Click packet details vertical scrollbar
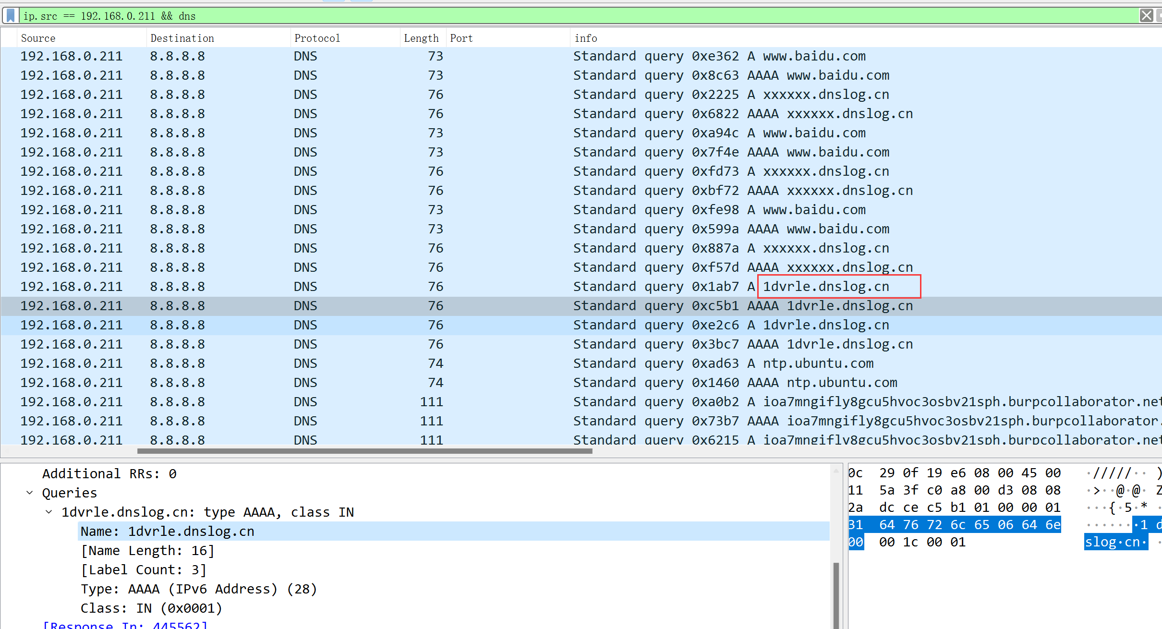 click(x=836, y=595)
